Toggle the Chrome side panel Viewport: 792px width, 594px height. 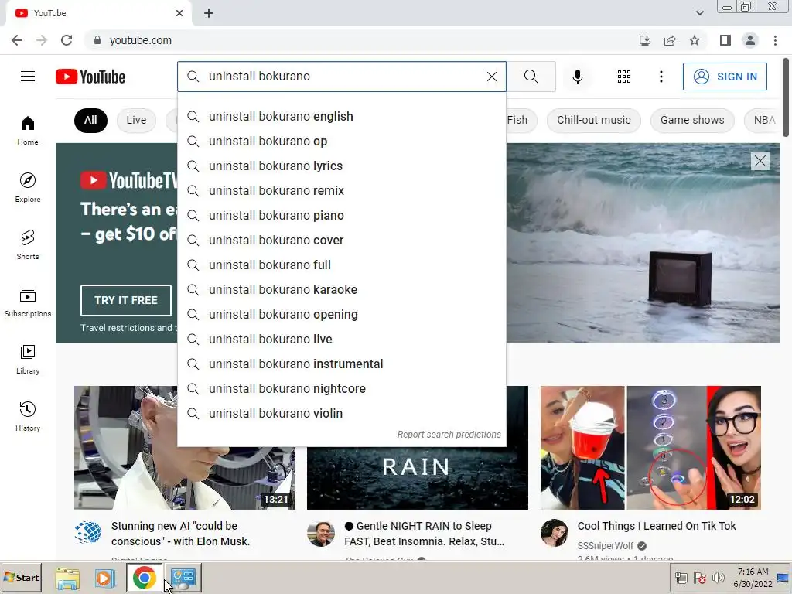(725, 40)
